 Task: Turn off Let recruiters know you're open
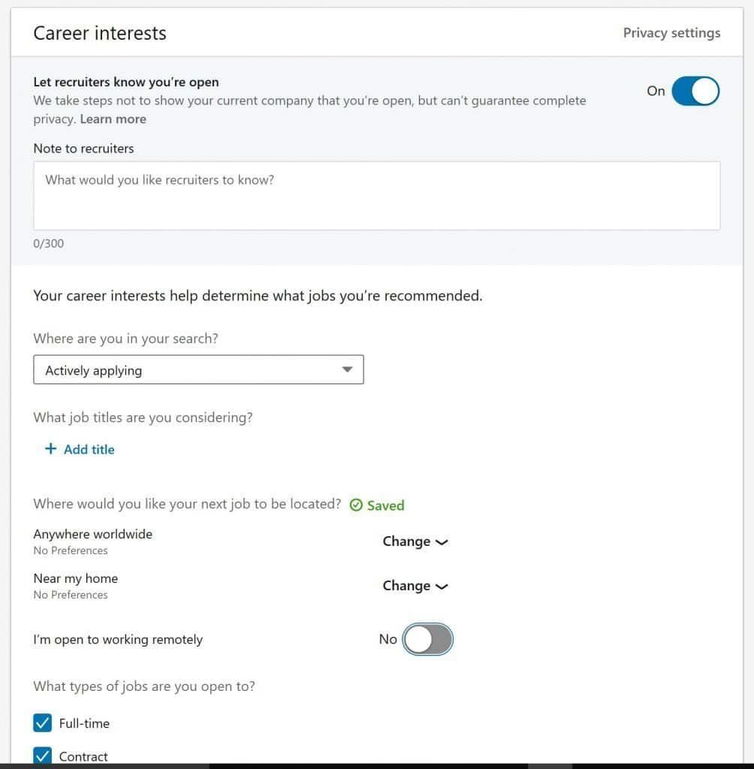click(695, 91)
